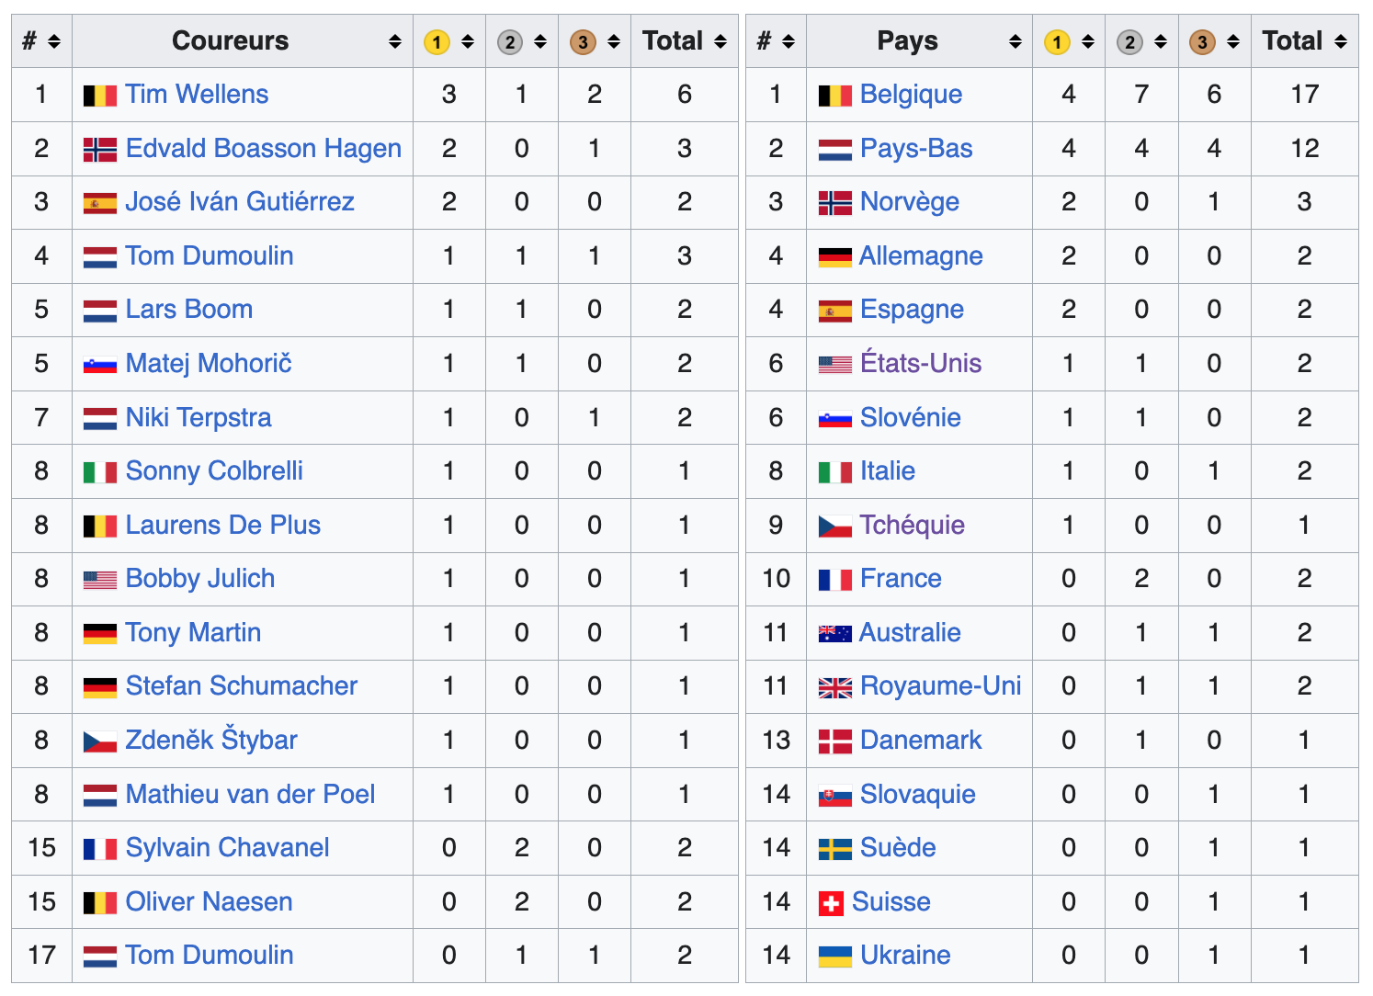Click the Norwegian flag beside Edvald Boasson Hagen

(x=100, y=149)
